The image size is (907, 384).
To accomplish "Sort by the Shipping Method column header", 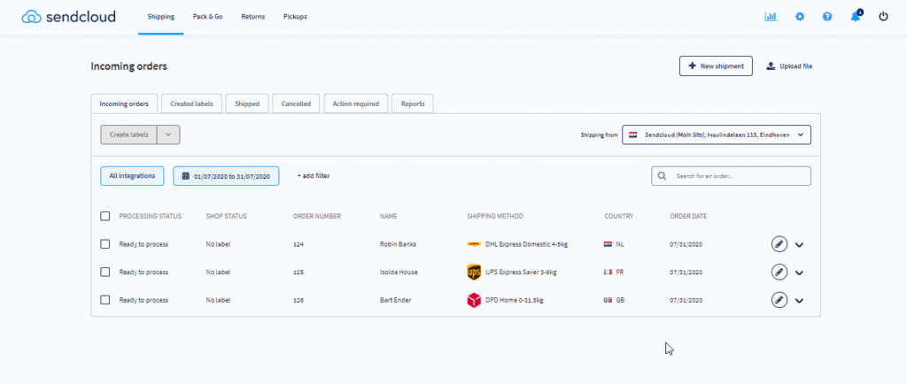I will [x=495, y=216].
